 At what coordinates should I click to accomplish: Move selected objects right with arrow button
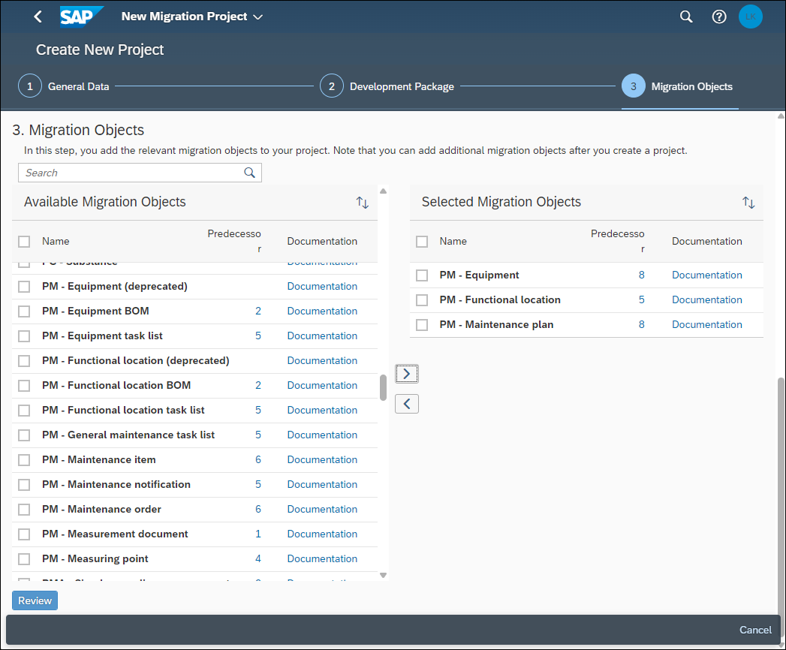(x=407, y=374)
